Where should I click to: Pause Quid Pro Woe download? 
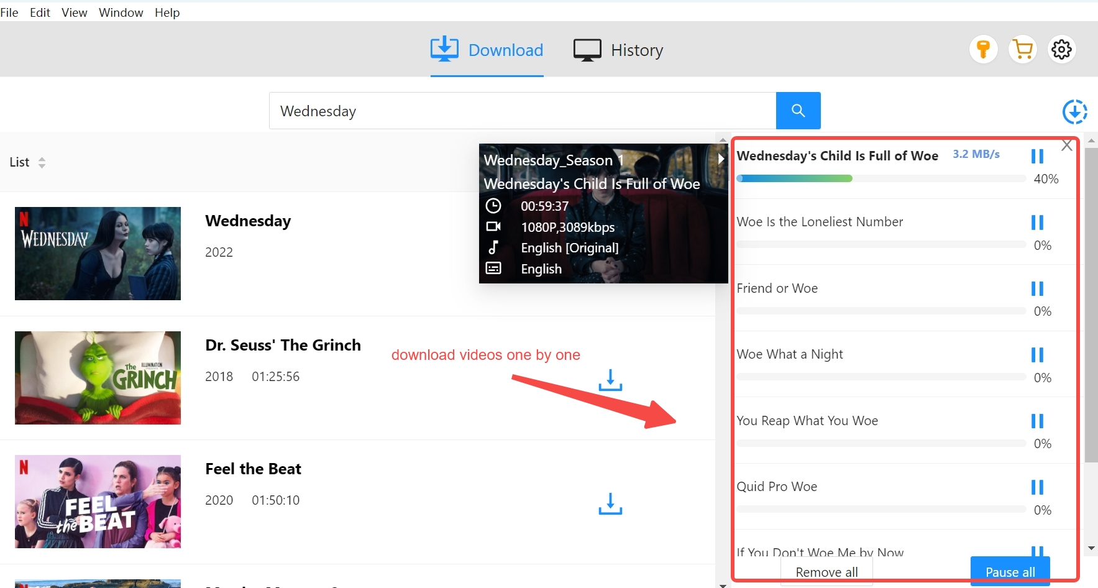click(x=1037, y=487)
